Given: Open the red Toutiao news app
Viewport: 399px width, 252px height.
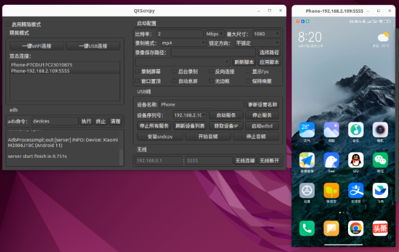Looking at the screenshot, I should point(380,229).
